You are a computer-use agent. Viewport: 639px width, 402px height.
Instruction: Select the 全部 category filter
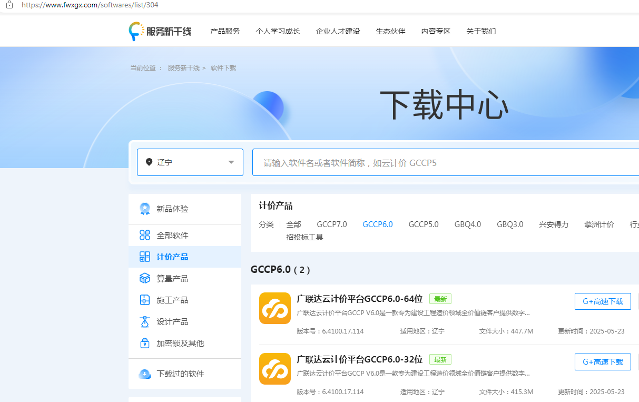tap(294, 224)
